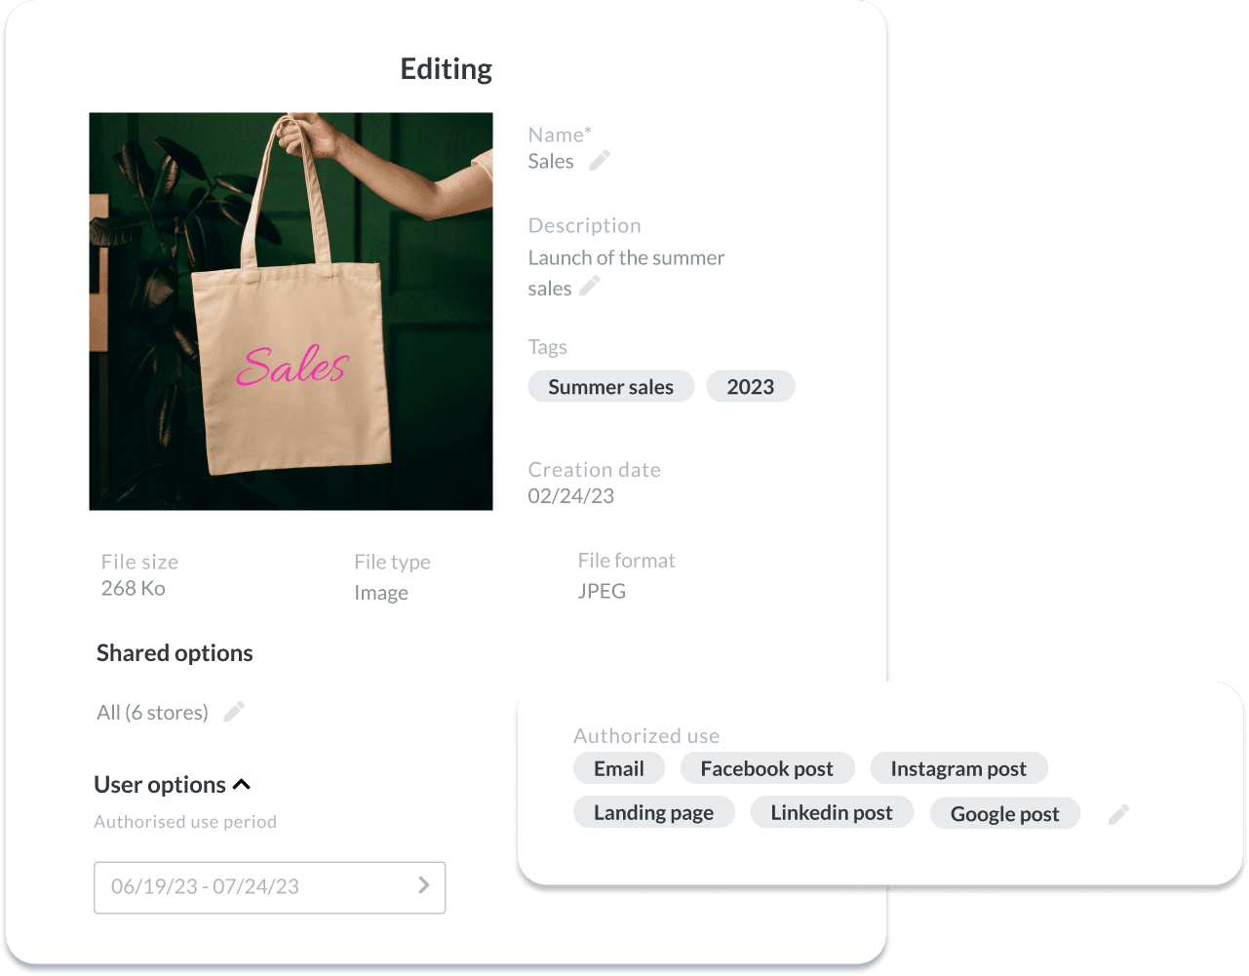Screen dimensions: 1249x976
Task: Click the Description edit pencil icon
Action: [590, 286]
